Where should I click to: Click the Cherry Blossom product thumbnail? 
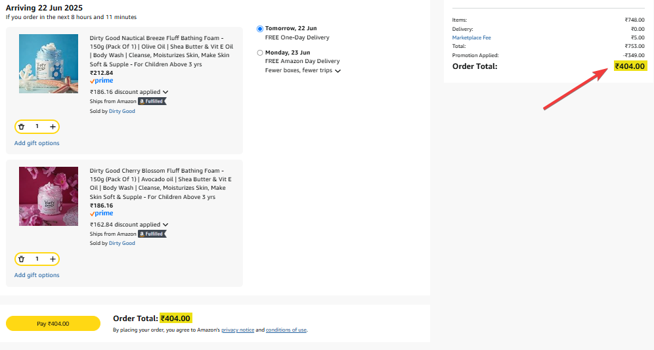click(x=49, y=196)
